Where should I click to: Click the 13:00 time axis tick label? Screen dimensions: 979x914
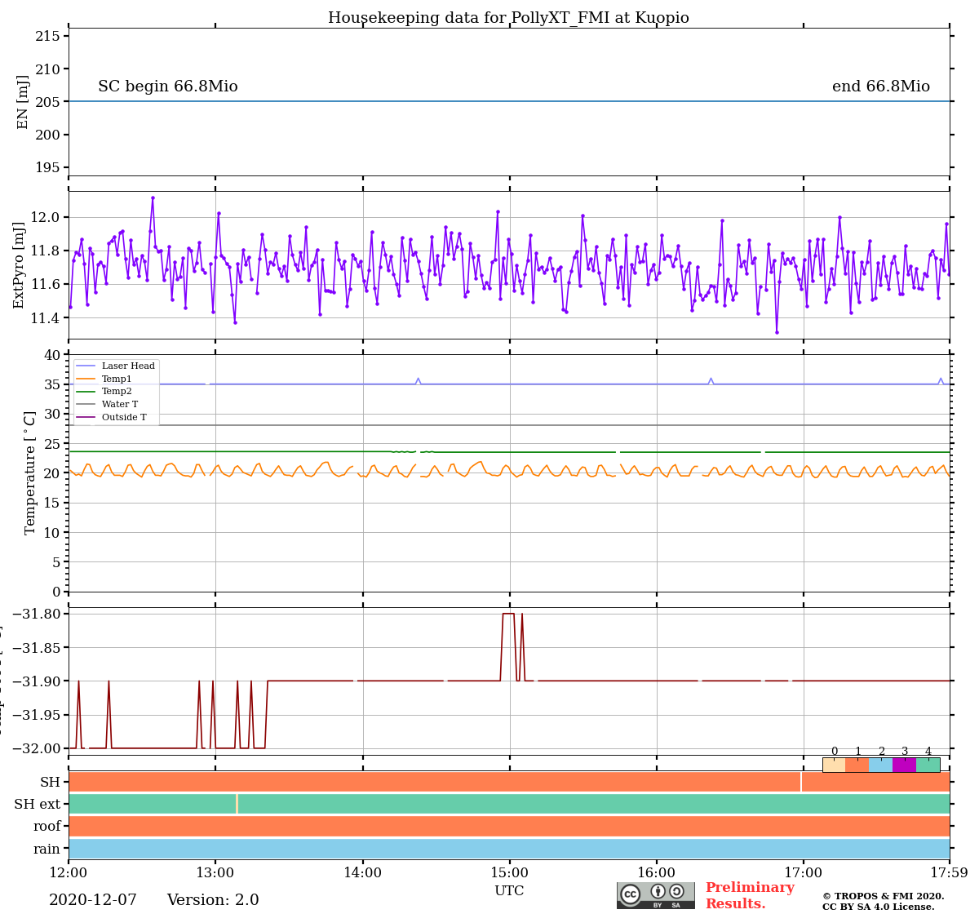point(215,872)
